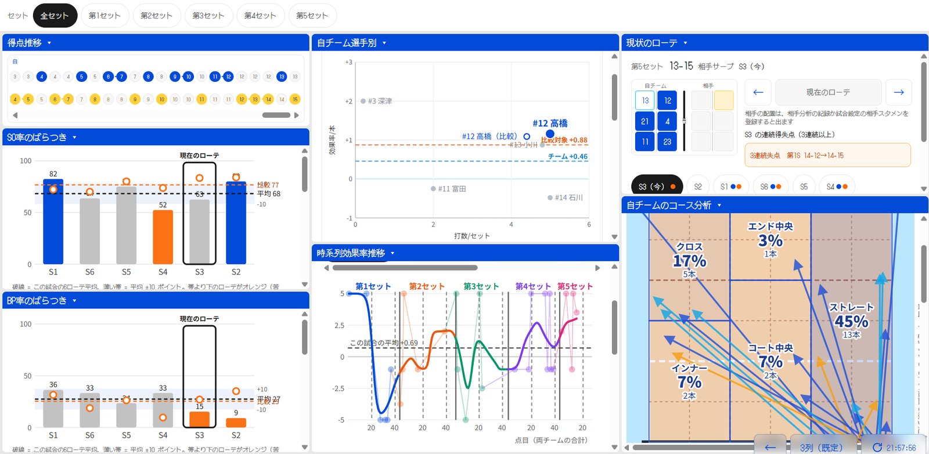The height and width of the screenshot is (454, 929).
Task: Click the #12 高橋 filled point on scatter plot
Action: coord(550,134)
